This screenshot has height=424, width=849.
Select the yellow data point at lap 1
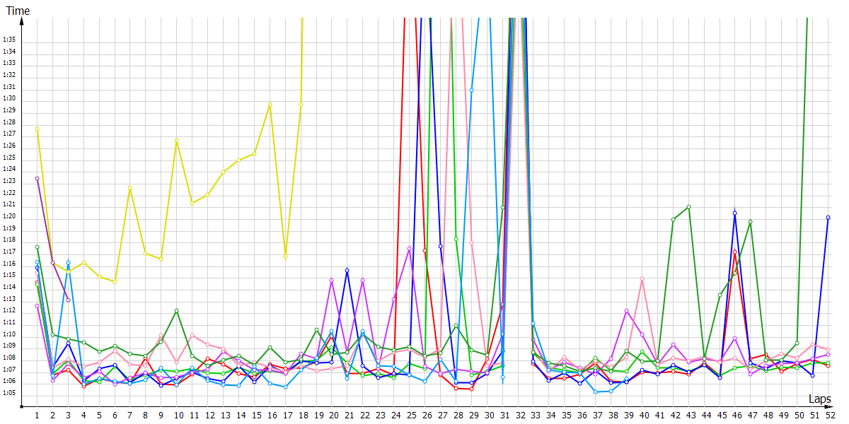point(37,129)
